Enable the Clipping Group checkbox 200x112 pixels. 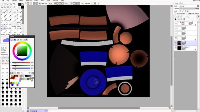[x=175, y=13]
